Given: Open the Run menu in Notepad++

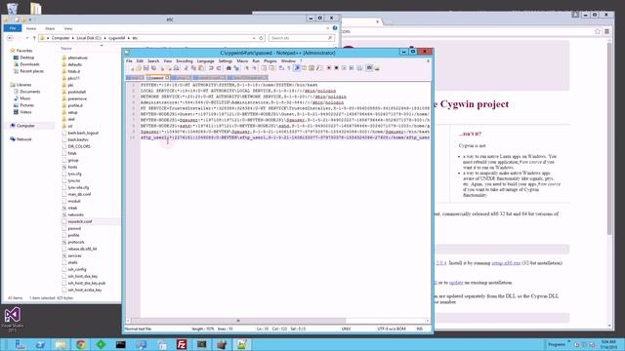Looking at the screenshot, I should point(256,60).
